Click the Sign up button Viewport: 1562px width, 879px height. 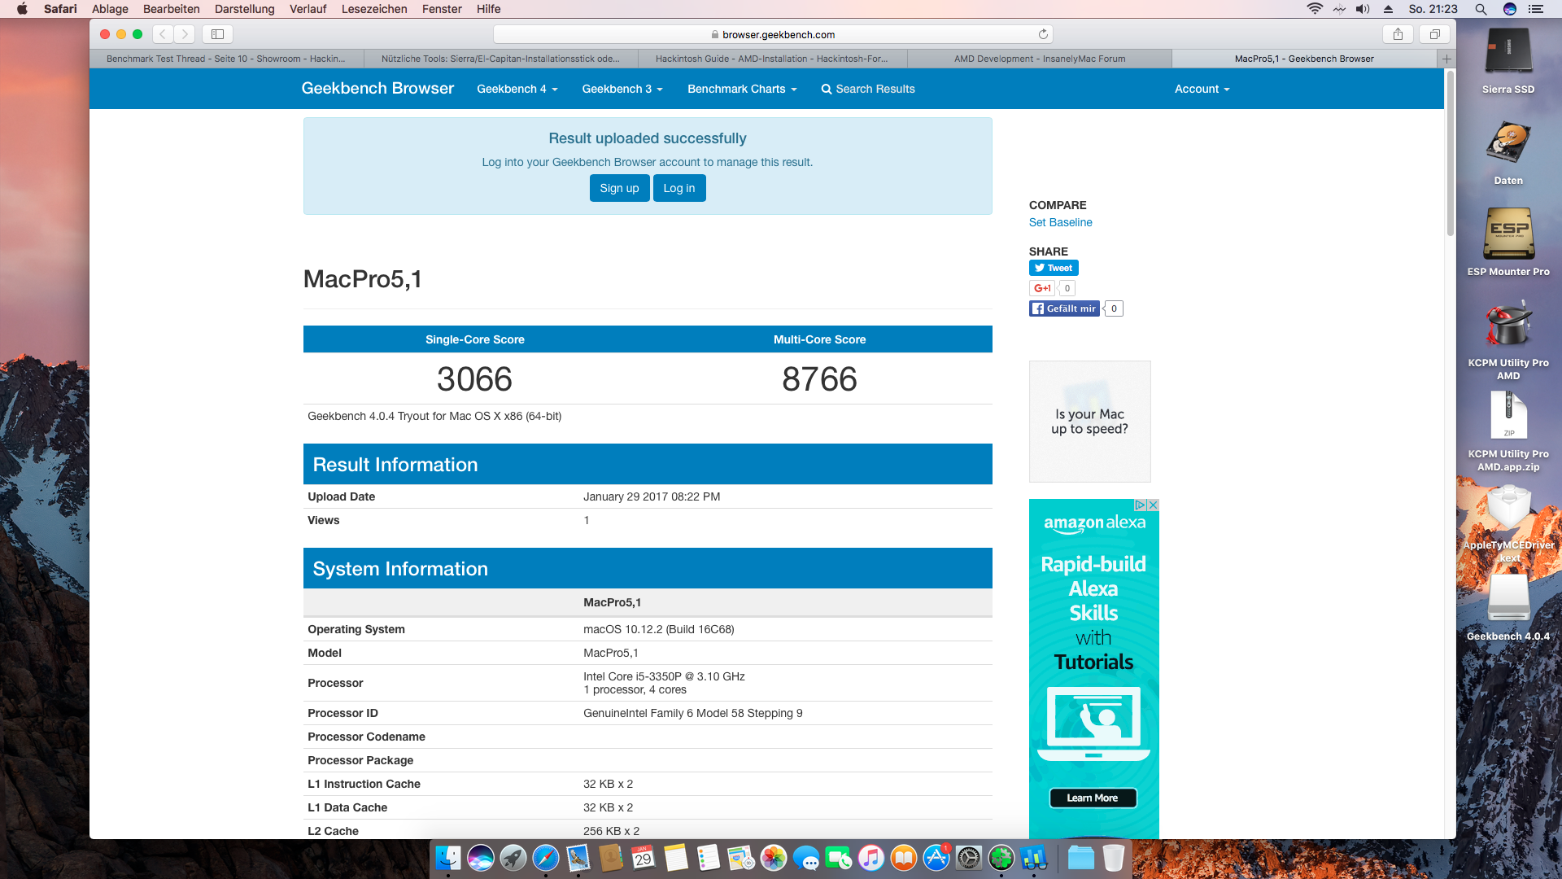[619, 188]
